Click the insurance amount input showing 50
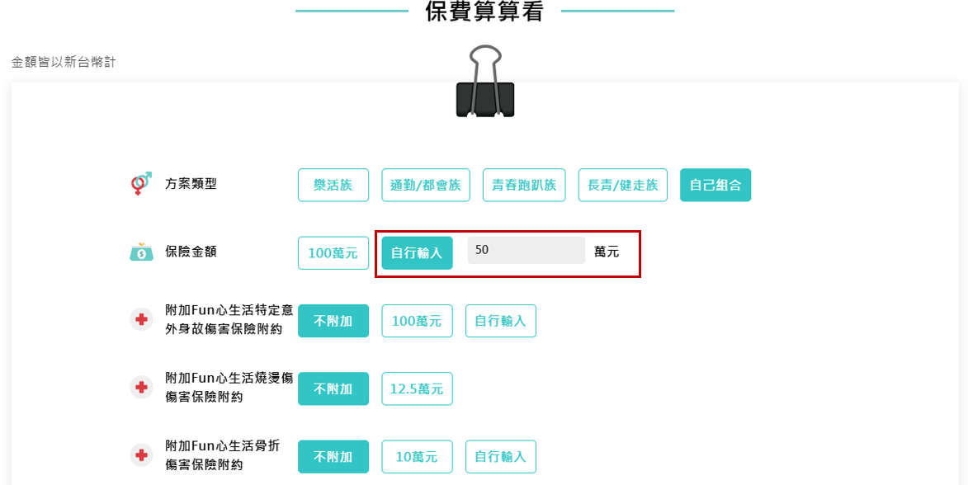This screenshot has width=968, height=485. [x=526, y=251]
